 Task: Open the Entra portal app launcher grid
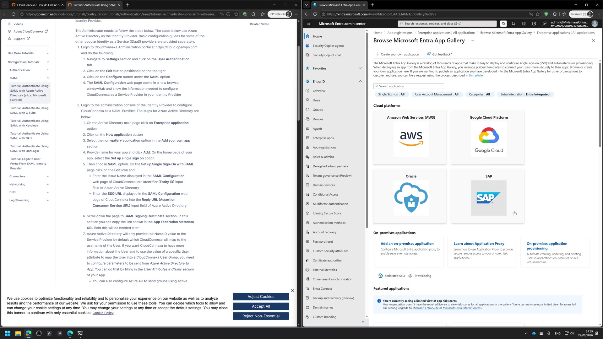(x=308, y=24)
